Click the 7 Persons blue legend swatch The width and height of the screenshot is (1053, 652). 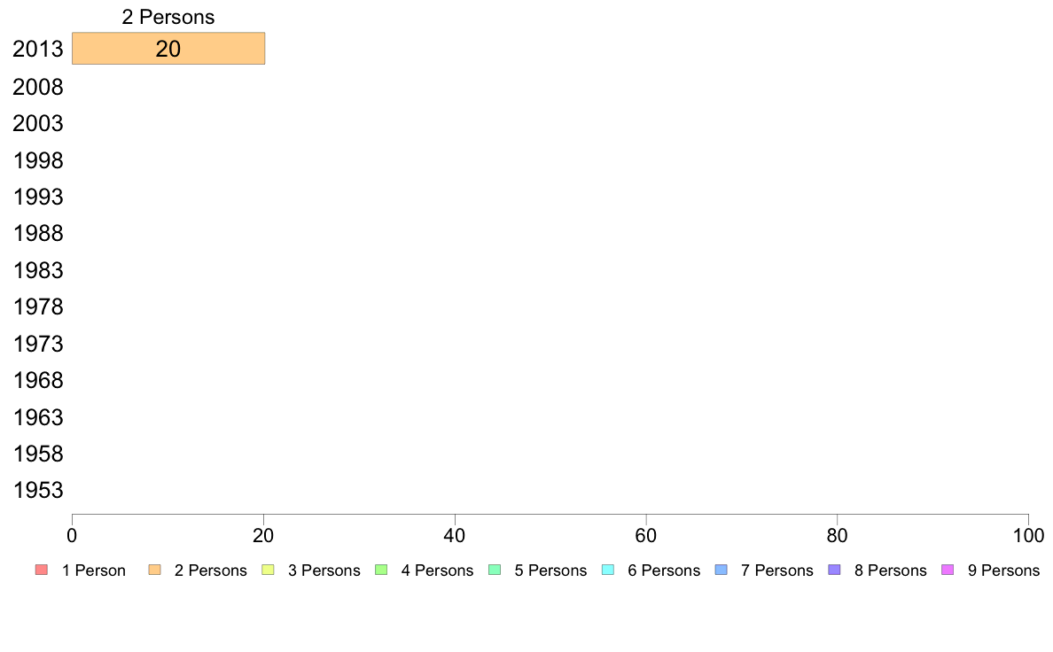pyautogui.click(x=721, y=570)
